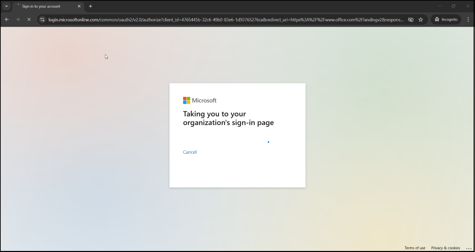The width and height of the screenshot is (475, 252).
Task: View site information icon in address bar
Action: pyautogui.click(x=42, y=20)
